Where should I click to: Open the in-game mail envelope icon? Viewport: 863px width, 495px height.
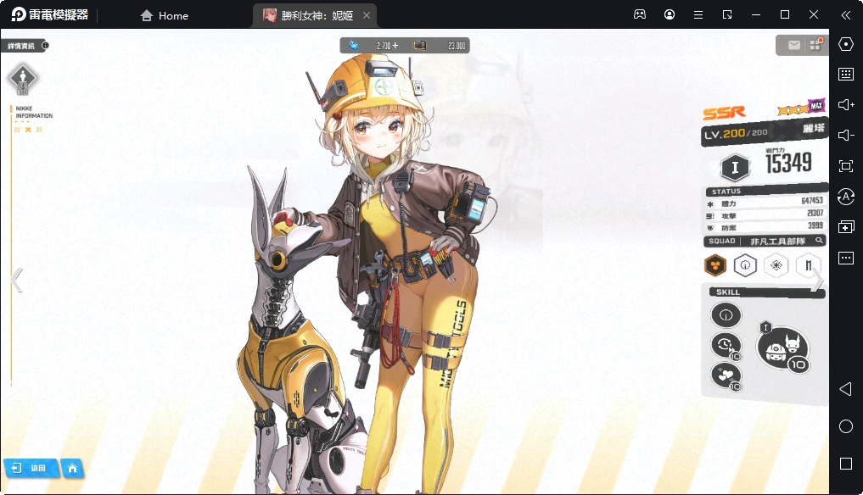[793, 45]
